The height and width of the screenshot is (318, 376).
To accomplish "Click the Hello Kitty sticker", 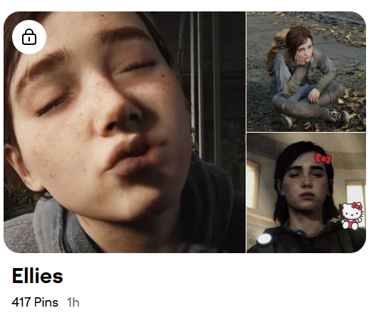I will (352, 215).
